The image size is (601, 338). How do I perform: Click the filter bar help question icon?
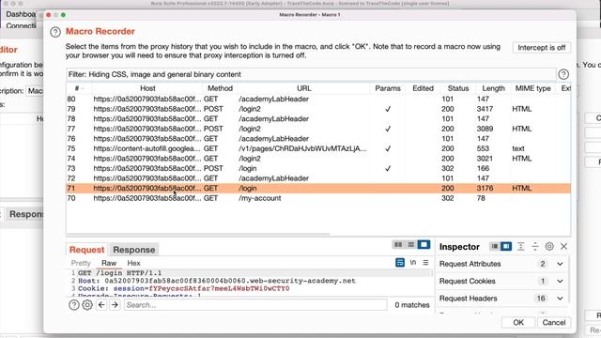563,74
